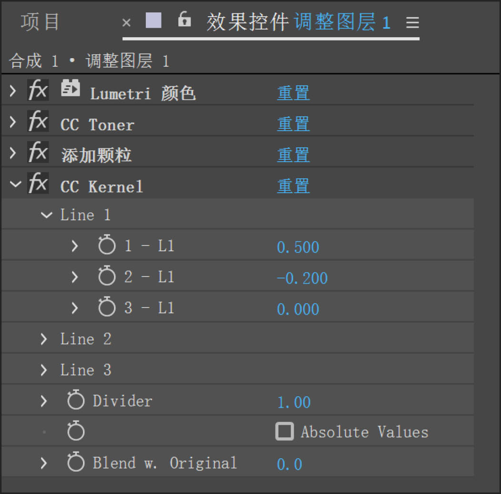The width and height of the screenshot is (501, 494).
Task: Reset the CC Kernel effect with 重置
Action: coord(293,185)
